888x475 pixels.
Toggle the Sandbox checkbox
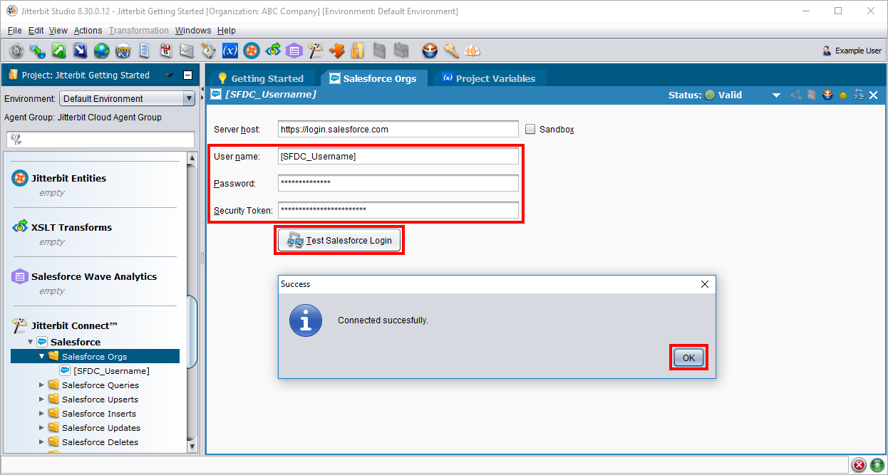pyautogui.click(x=530, y=130)
